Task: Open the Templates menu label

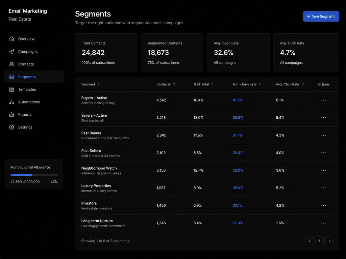Action: coord(27,89)
